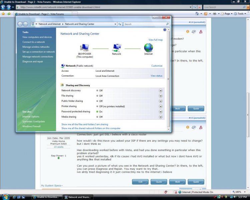Click Manage wireless networks
This screenshot has height=200, width=250.
point(36,47)
